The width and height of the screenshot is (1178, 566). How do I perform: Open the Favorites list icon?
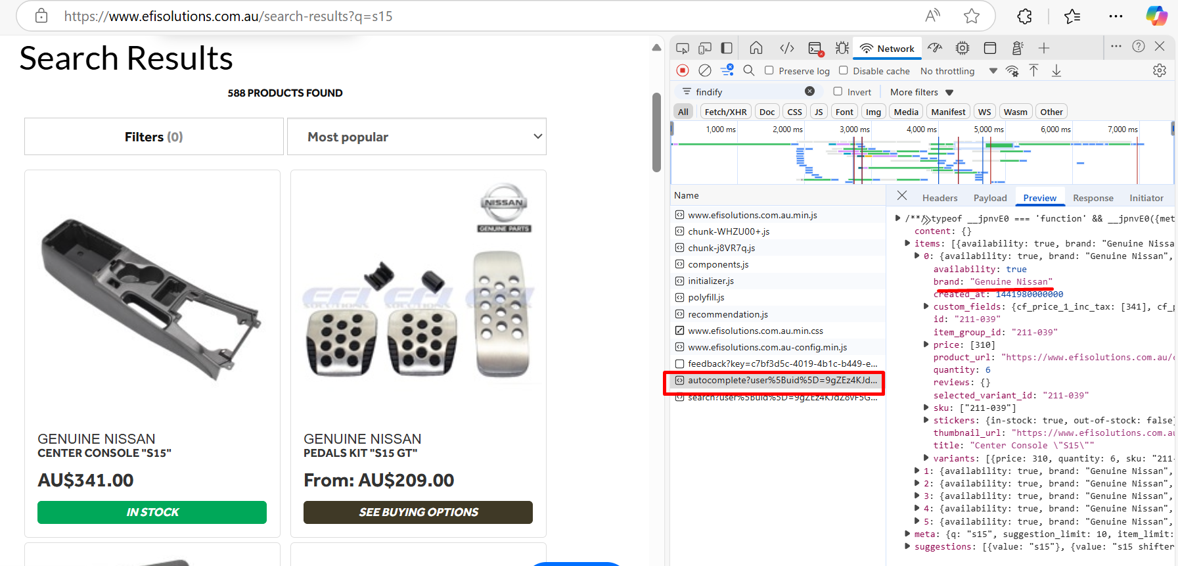click(1072, 16)
